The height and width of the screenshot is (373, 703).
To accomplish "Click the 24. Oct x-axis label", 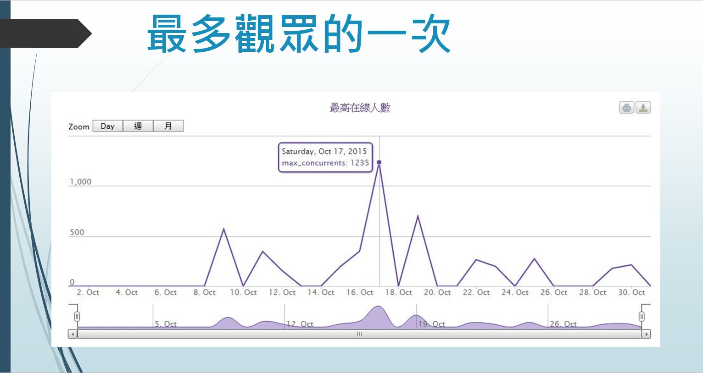I will click(515, 292).
